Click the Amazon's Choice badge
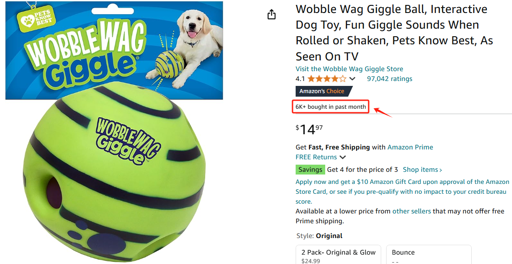 [x=324, y=91]
